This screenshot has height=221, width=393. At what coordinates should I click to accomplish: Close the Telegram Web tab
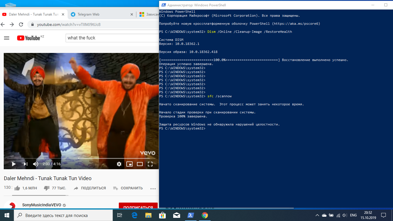pos(132,14)
